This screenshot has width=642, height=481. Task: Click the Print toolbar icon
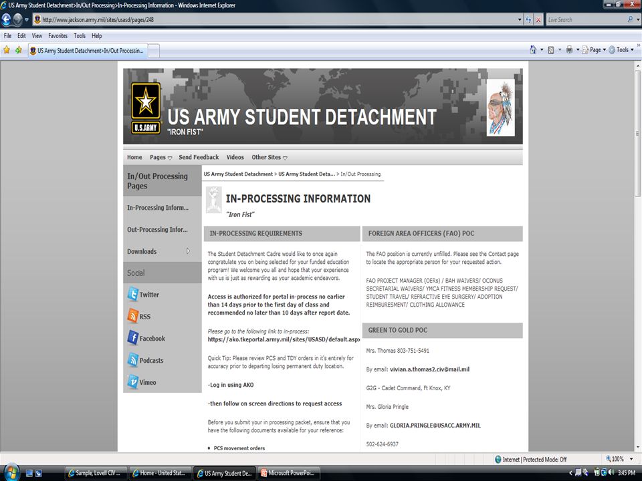(569, 50)
